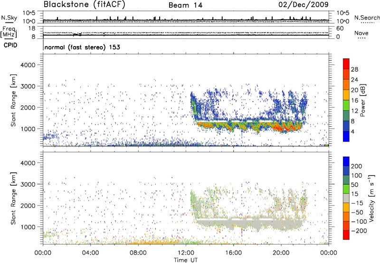Viewport: 380px width, 263px height.
Task: Click the 16 dB tick on power colorbar
Action: coord(354,101)
